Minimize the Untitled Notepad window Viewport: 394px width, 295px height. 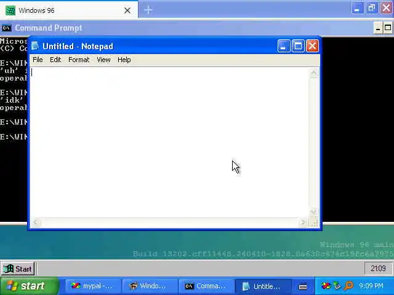coord(284,46)
